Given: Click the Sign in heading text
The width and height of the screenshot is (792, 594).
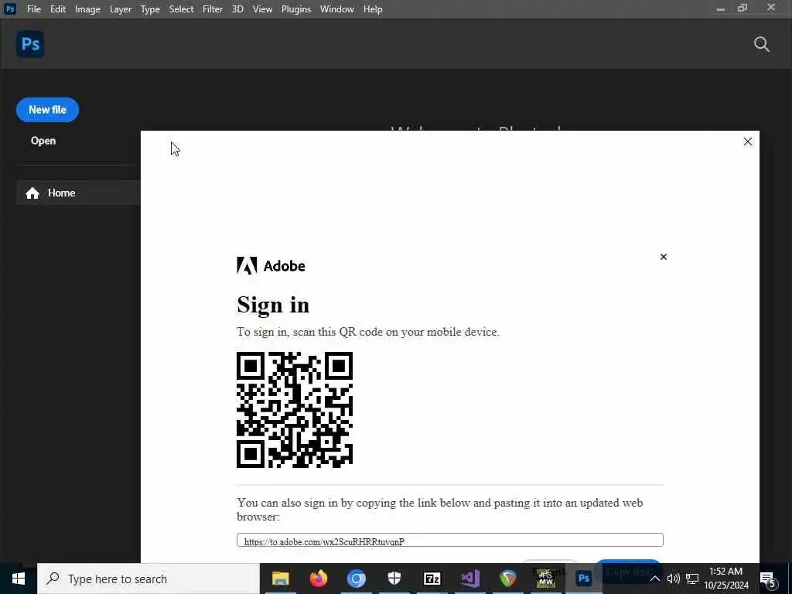Looking at the screenshot, I should [273, 306].
